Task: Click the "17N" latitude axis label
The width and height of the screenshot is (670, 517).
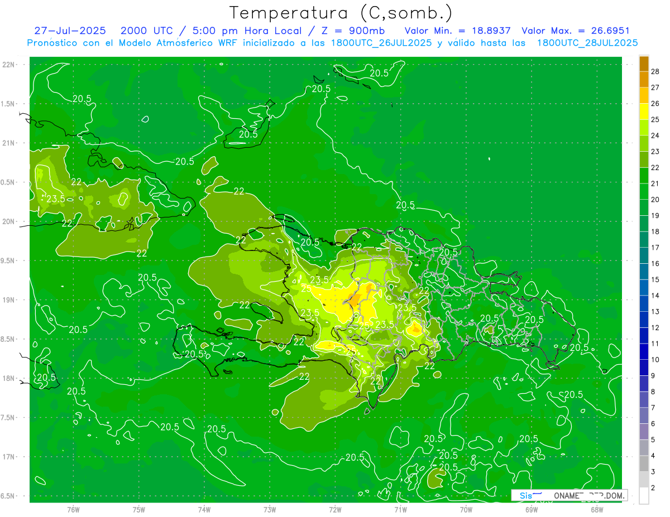Action: [x=9, y=457]
